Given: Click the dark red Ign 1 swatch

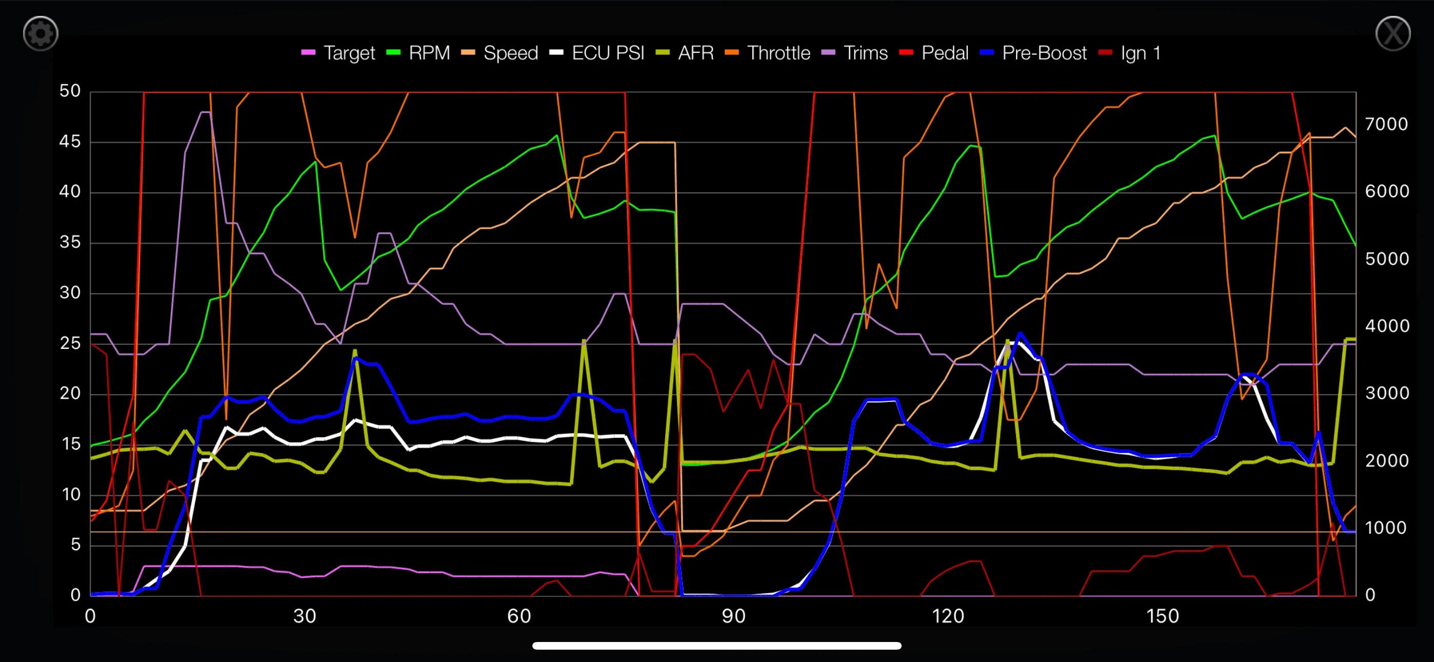Looking at the screenshot, I should pyautogui.click(x=1106, y=52).
